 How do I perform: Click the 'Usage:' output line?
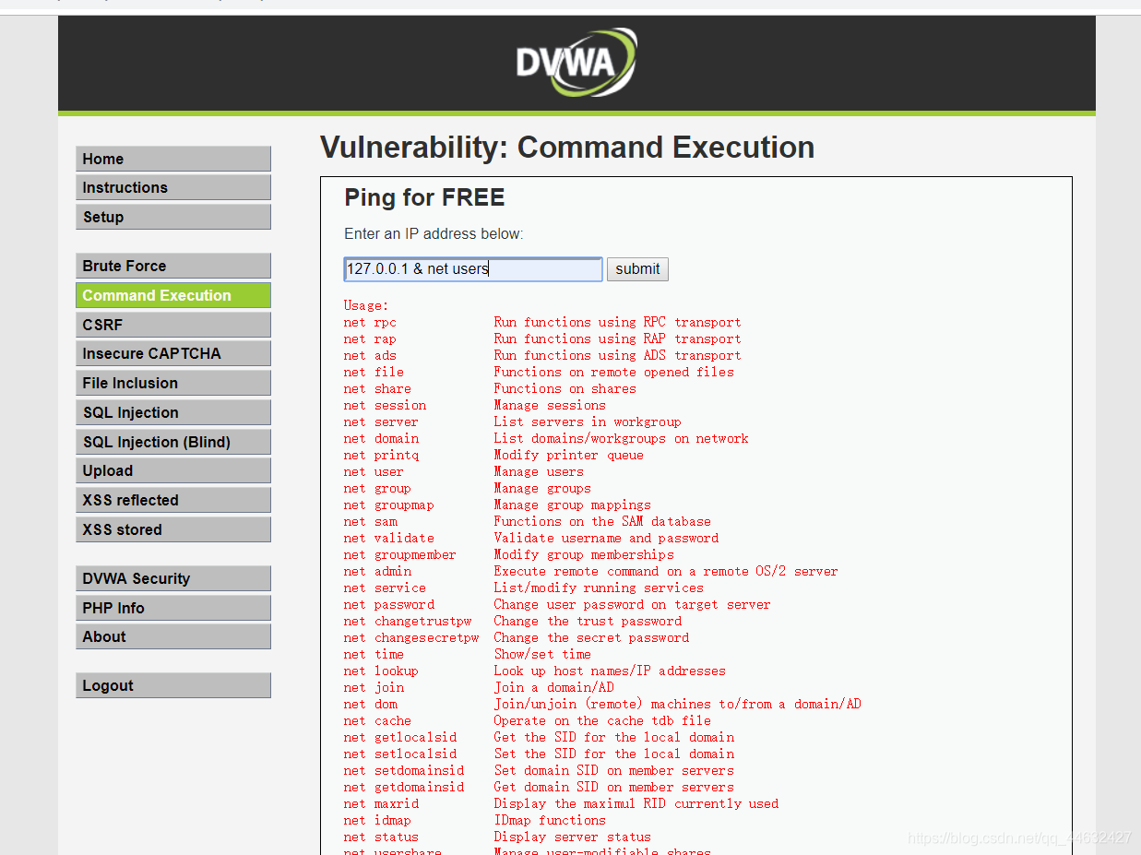366,305
